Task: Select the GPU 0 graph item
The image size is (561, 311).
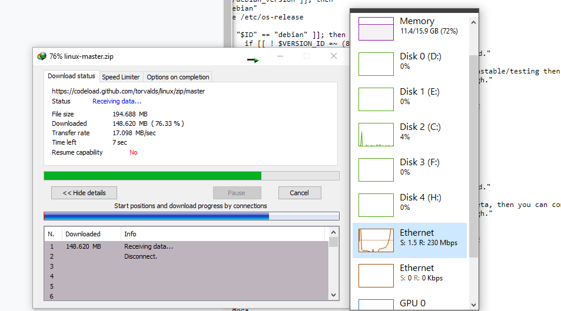Action: click(376, 305)
